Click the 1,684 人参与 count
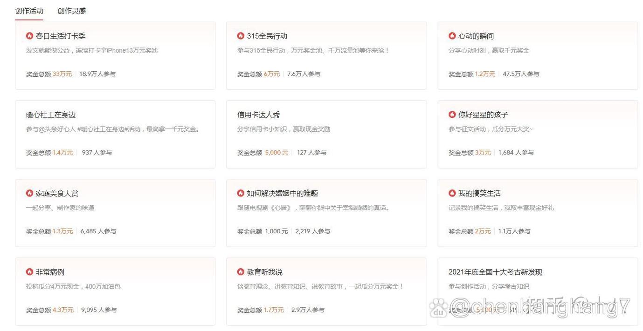Screen dimensions: 643x331 tap(516, 152)
